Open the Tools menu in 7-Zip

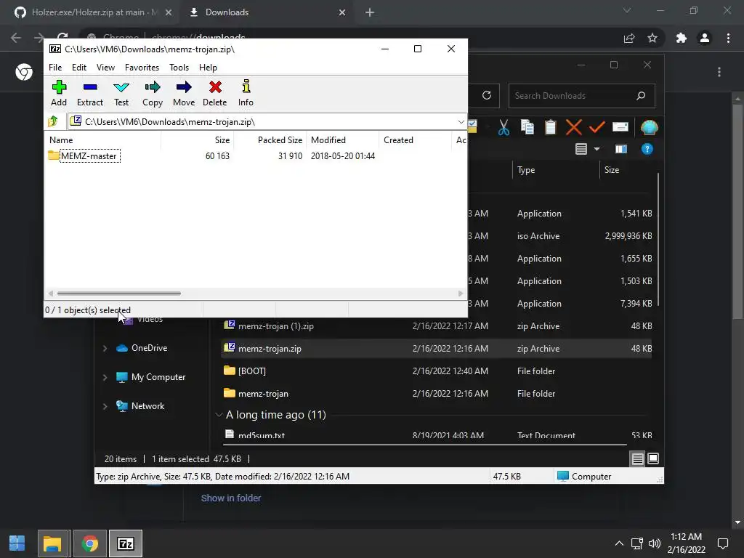179,68
